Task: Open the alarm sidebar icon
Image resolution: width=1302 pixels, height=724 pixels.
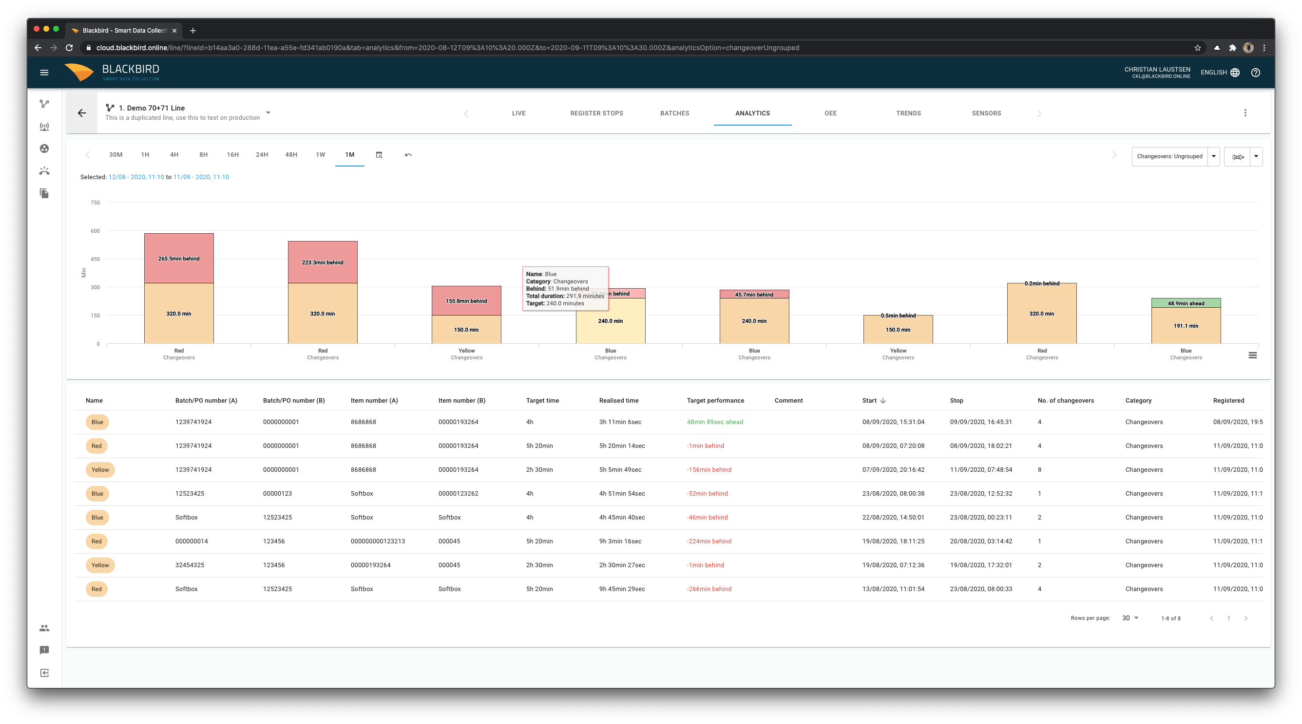Action: (44, 170)
